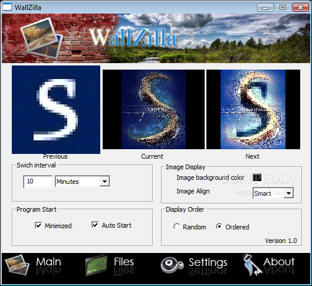Select the Next wallpaper thumbnail

253,109
